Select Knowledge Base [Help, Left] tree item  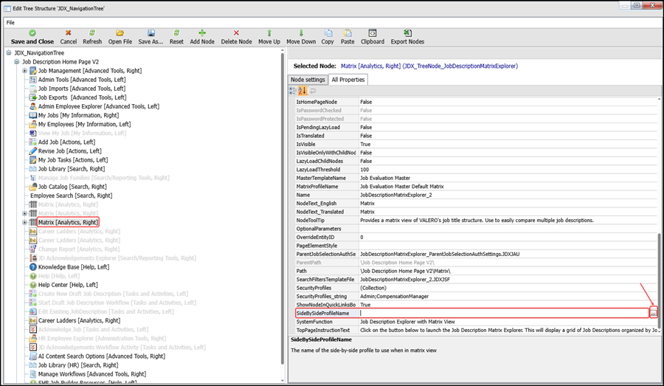click(x=74, y=267)
